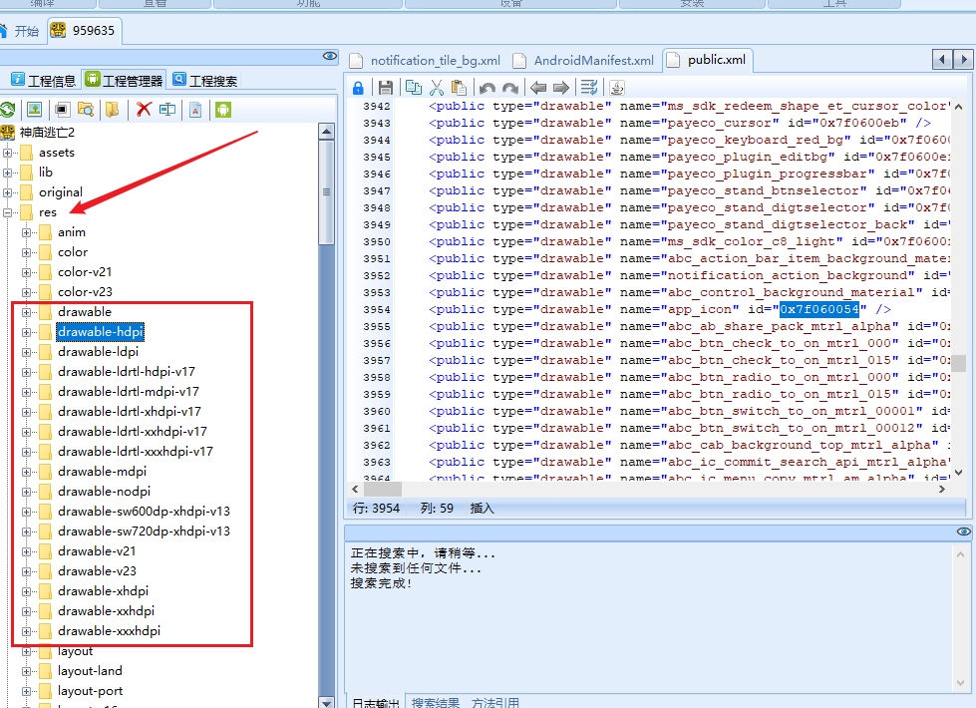Open the 开始 start tab
Screen dimensions: 976x708
pyautogui.click(x=20, y=31)
